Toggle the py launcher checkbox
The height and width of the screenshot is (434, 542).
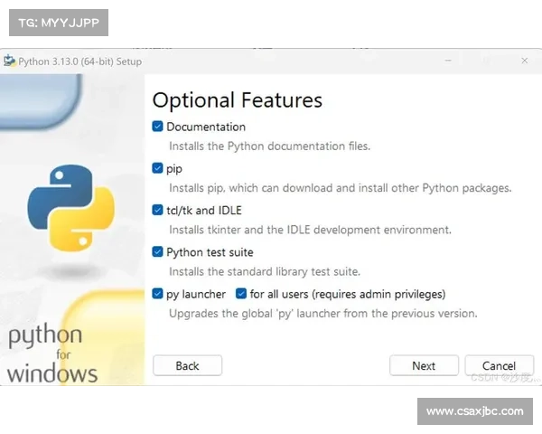pos(158,294)
